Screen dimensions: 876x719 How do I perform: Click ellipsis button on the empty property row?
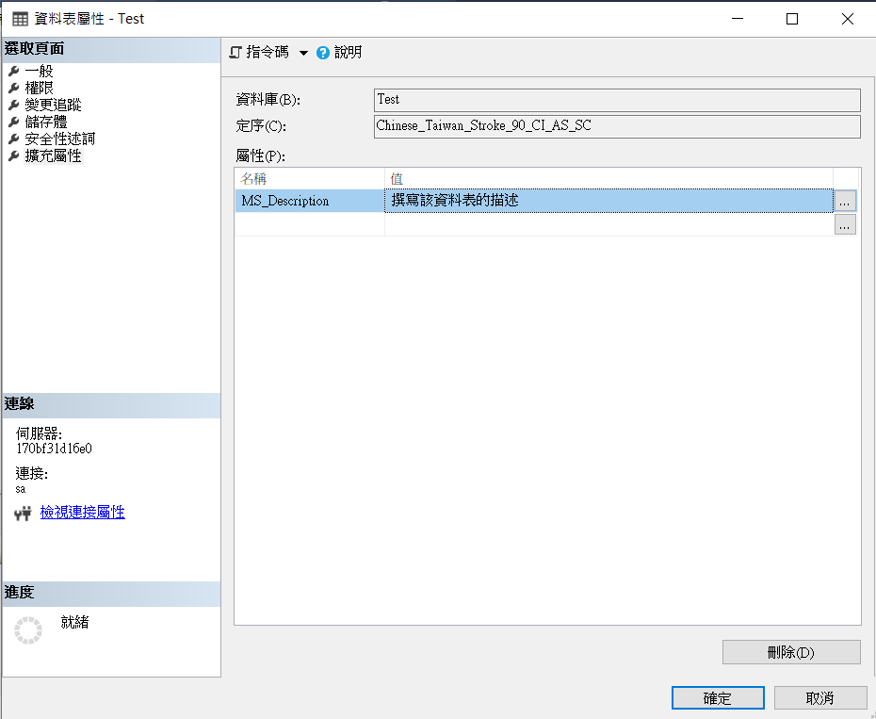pos(845,224)
